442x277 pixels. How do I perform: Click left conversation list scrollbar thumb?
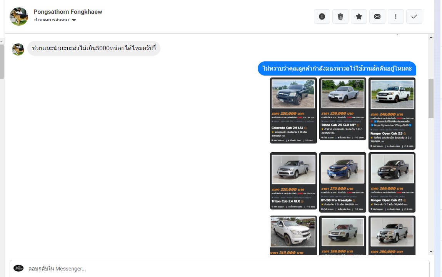click(x=2, y=61)
